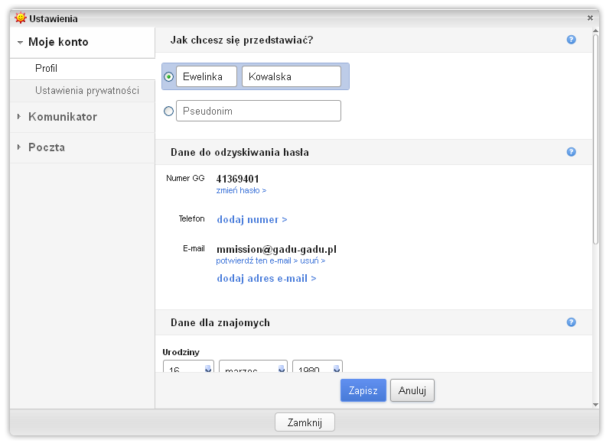Click the sun logo in title bar
Image resolution: width=606 pixels, height=443 pixels.
tap(21, 18)
